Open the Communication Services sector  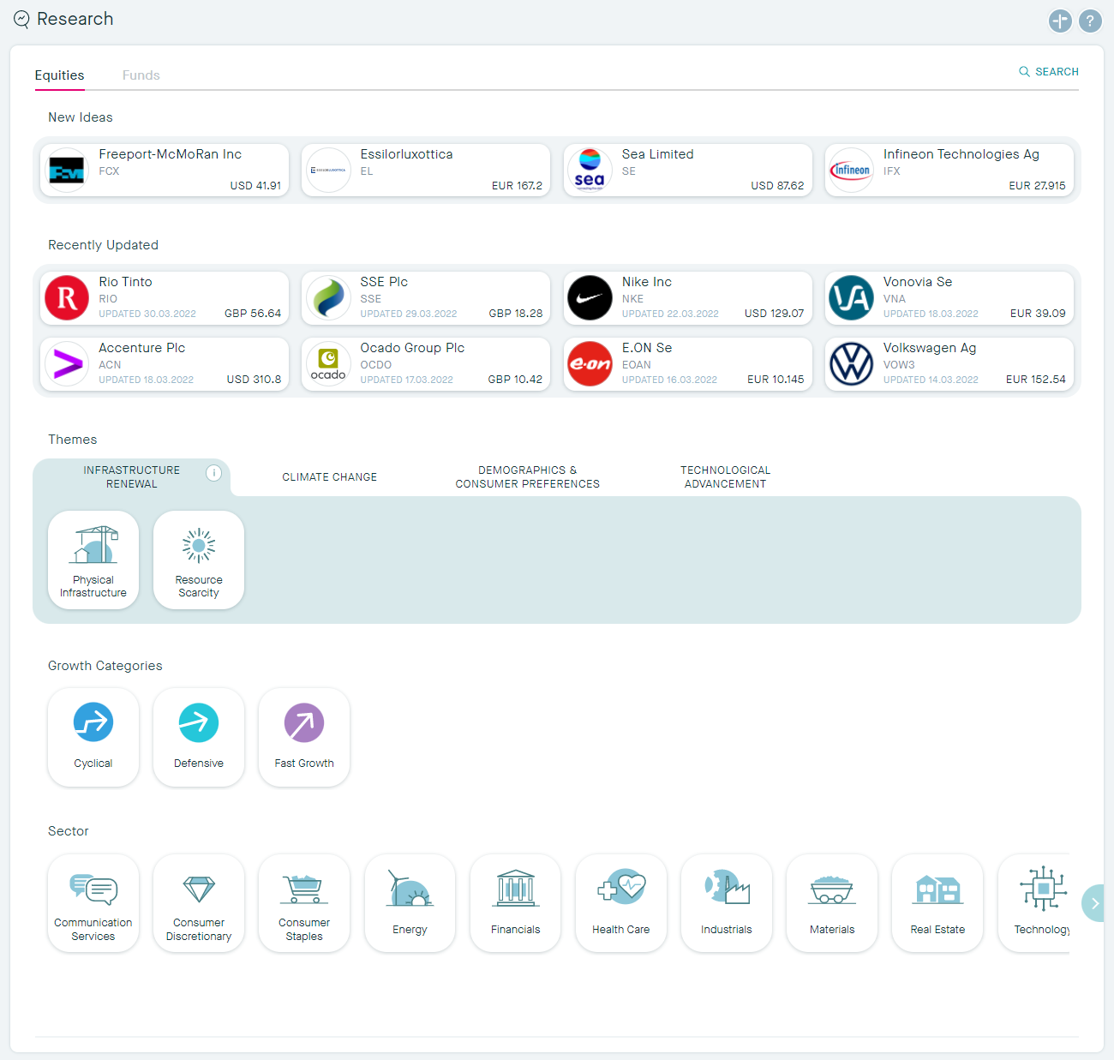pyautogui.click(x=93, y=903)
